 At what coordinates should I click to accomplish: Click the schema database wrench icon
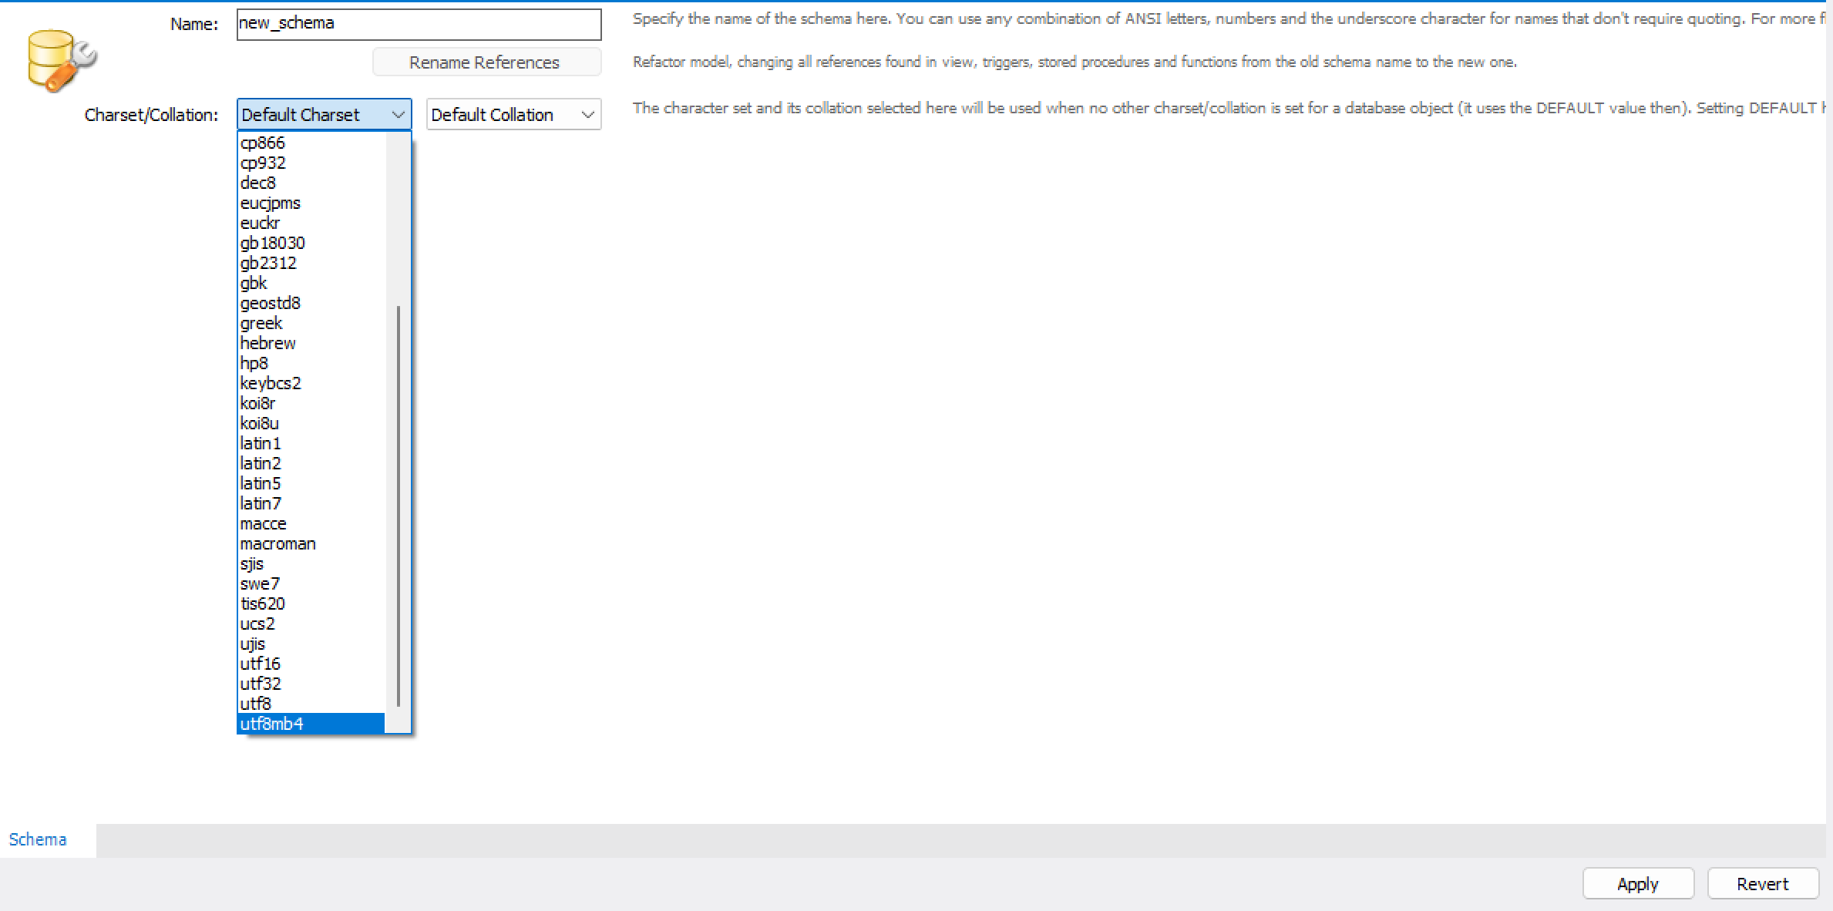(x=60, y=61)
